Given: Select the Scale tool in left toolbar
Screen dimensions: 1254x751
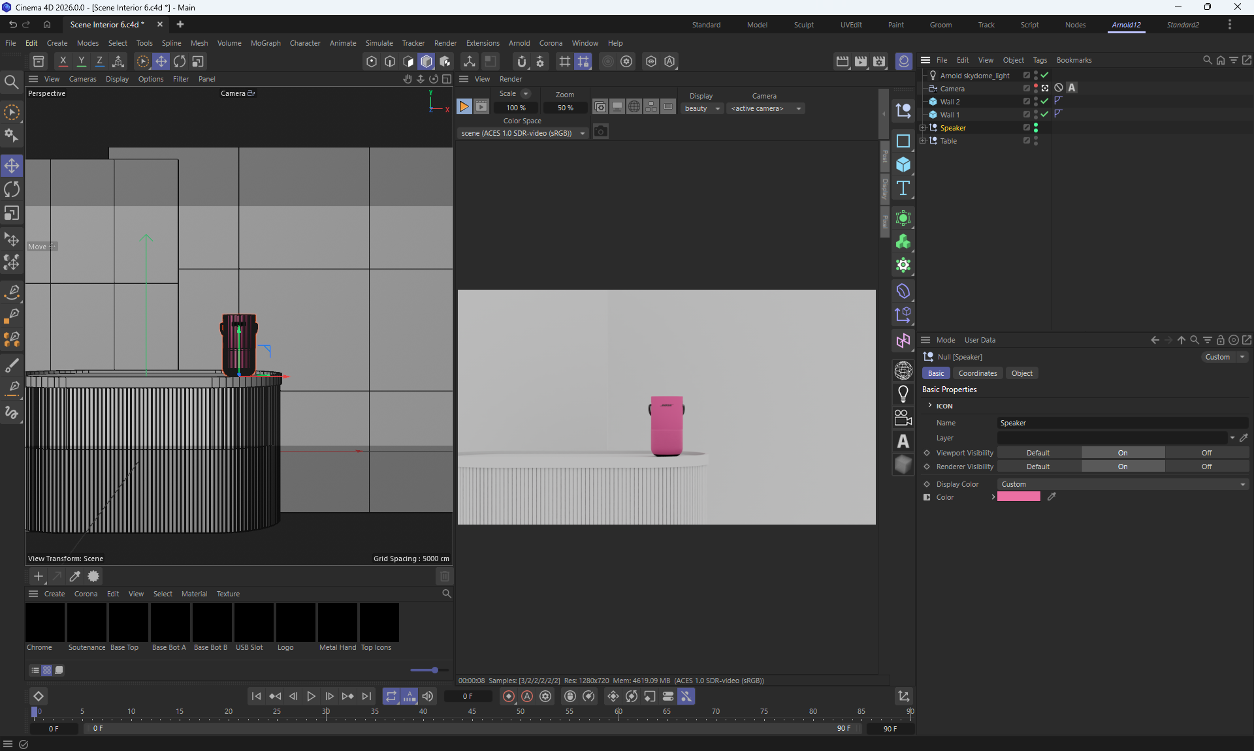Looking at the screenshot, I should 12,214.
